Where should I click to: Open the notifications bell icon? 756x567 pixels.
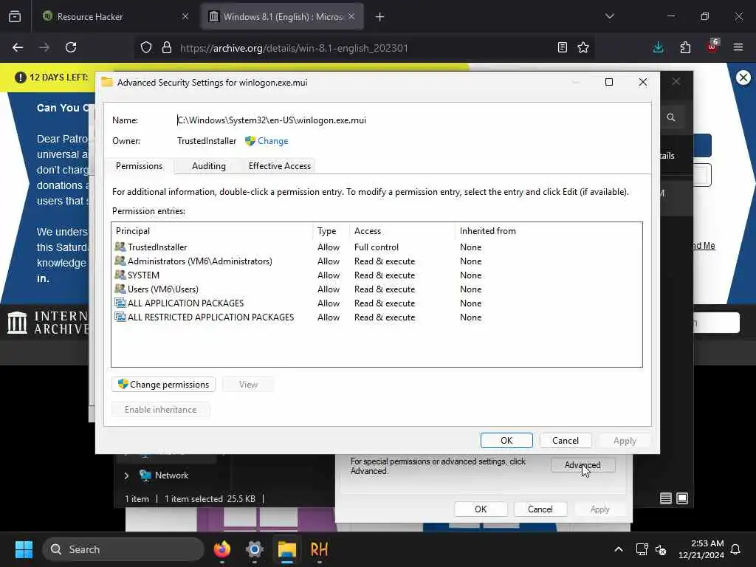coord(736,549)
